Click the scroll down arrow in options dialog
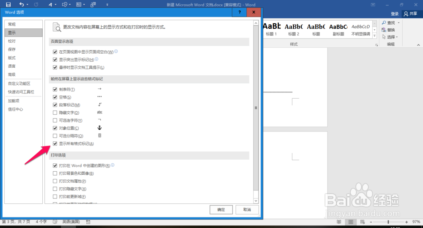Viewport: 423px width, 228px height. 256,201
